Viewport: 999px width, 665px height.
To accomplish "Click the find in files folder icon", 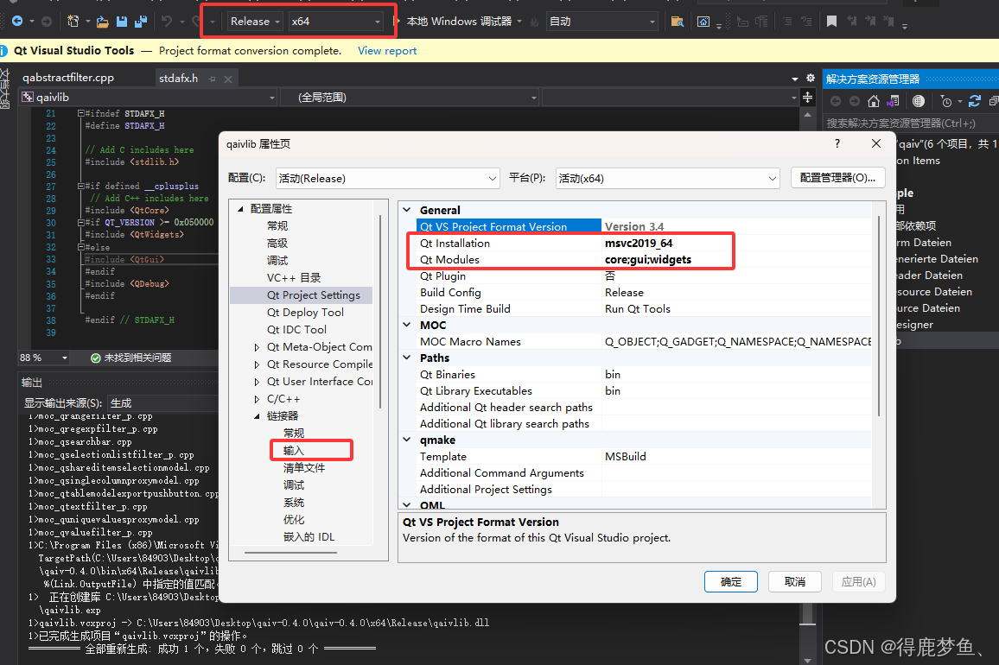I will (x=678, y=22).
